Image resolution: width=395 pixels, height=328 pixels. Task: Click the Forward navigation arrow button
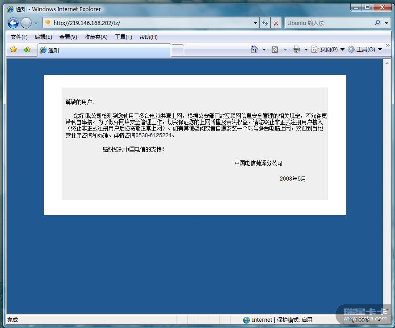pyautogui.click(x=26, y=23)
